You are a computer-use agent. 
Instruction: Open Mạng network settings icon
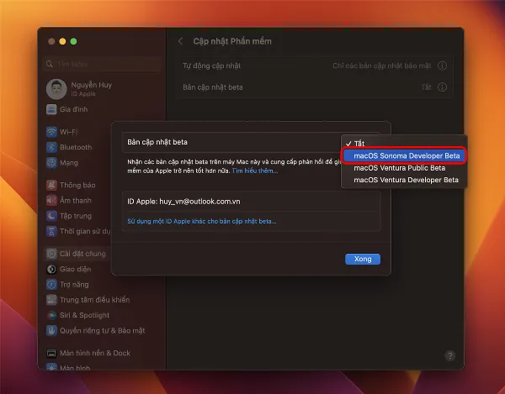(51, 163)
